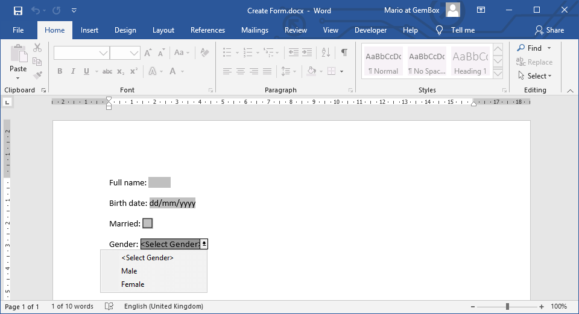Click the Clear All Formatting icon
Image resolution: width=579 pixels, height=314 pixels.
[x=204, y=53]
